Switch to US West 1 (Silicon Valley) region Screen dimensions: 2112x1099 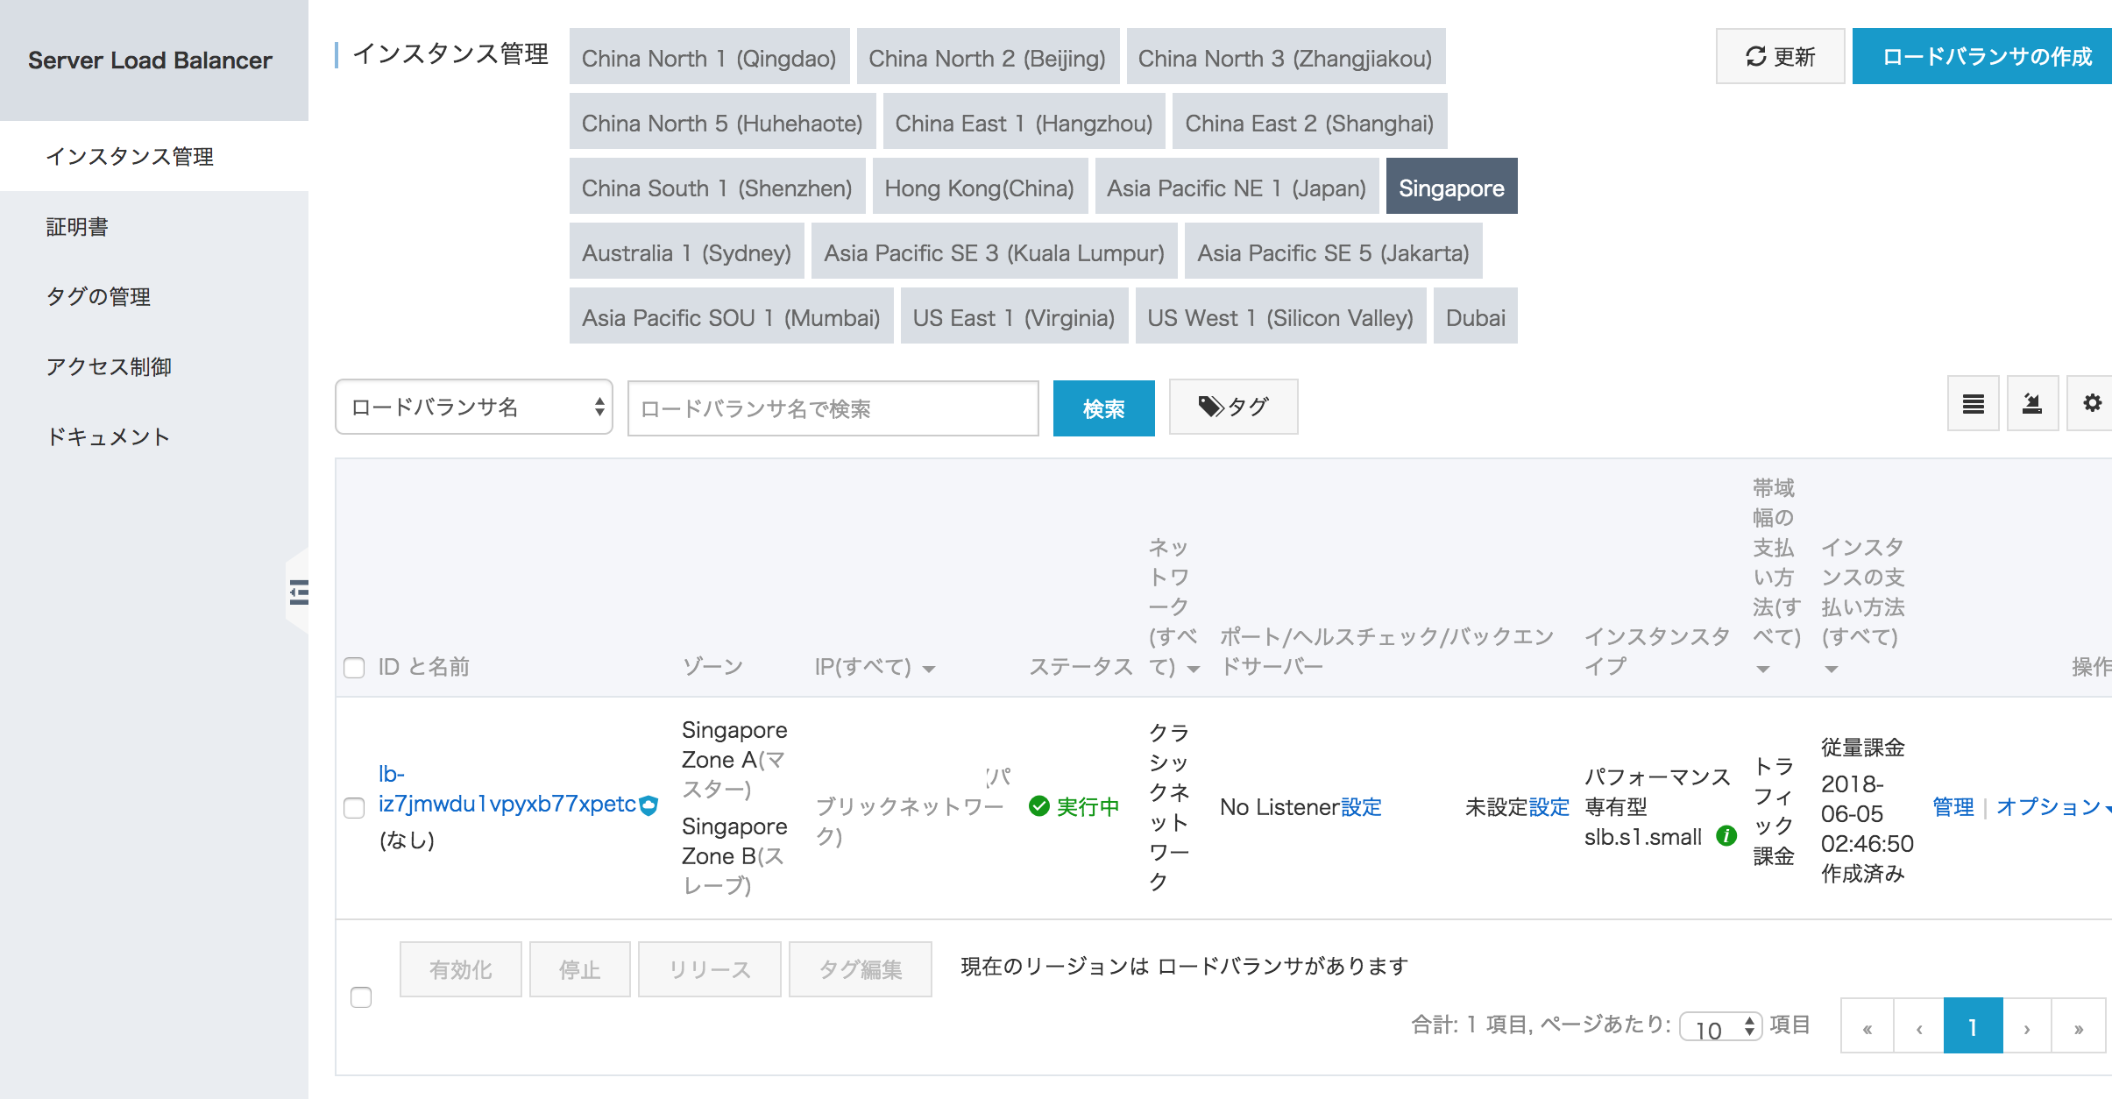tap(1280, 317)
